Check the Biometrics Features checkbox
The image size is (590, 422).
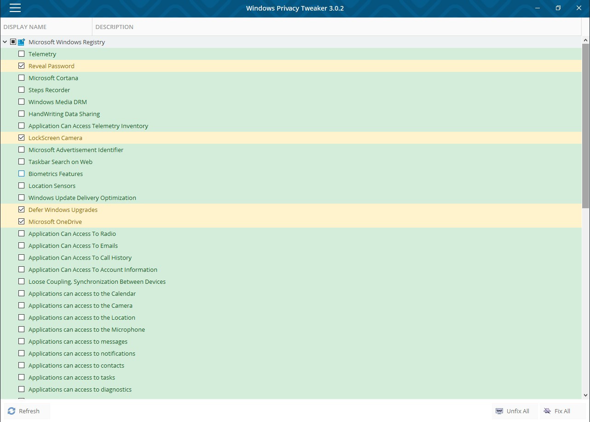[21, 174]
